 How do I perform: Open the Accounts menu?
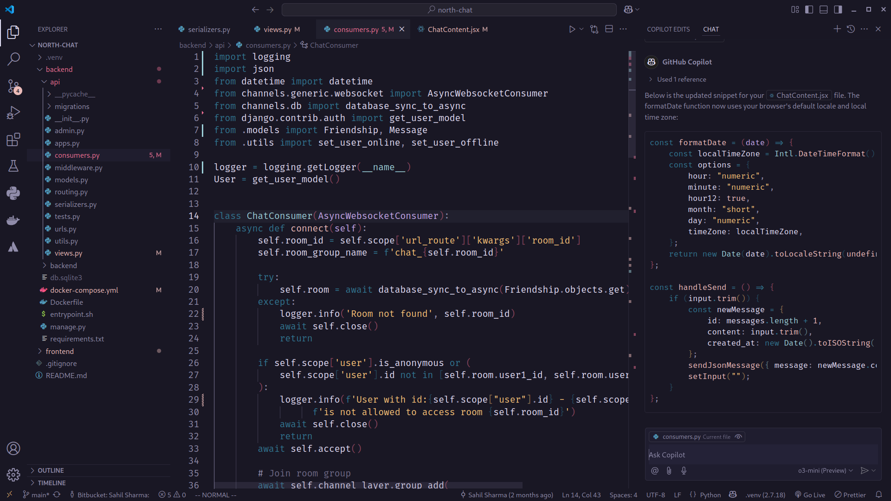point(13,448)
